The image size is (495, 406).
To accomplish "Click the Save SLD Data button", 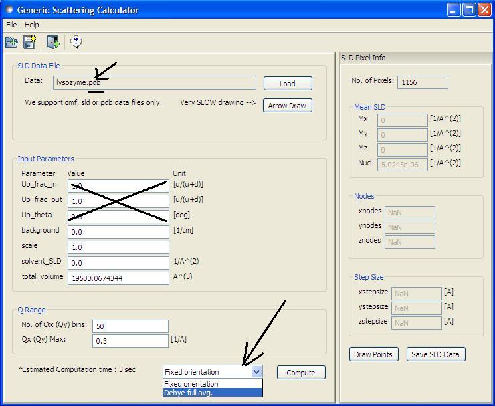I will (435, 354).
